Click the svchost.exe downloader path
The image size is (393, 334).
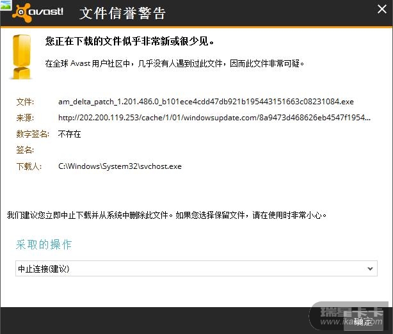click(x=120, y=166)
